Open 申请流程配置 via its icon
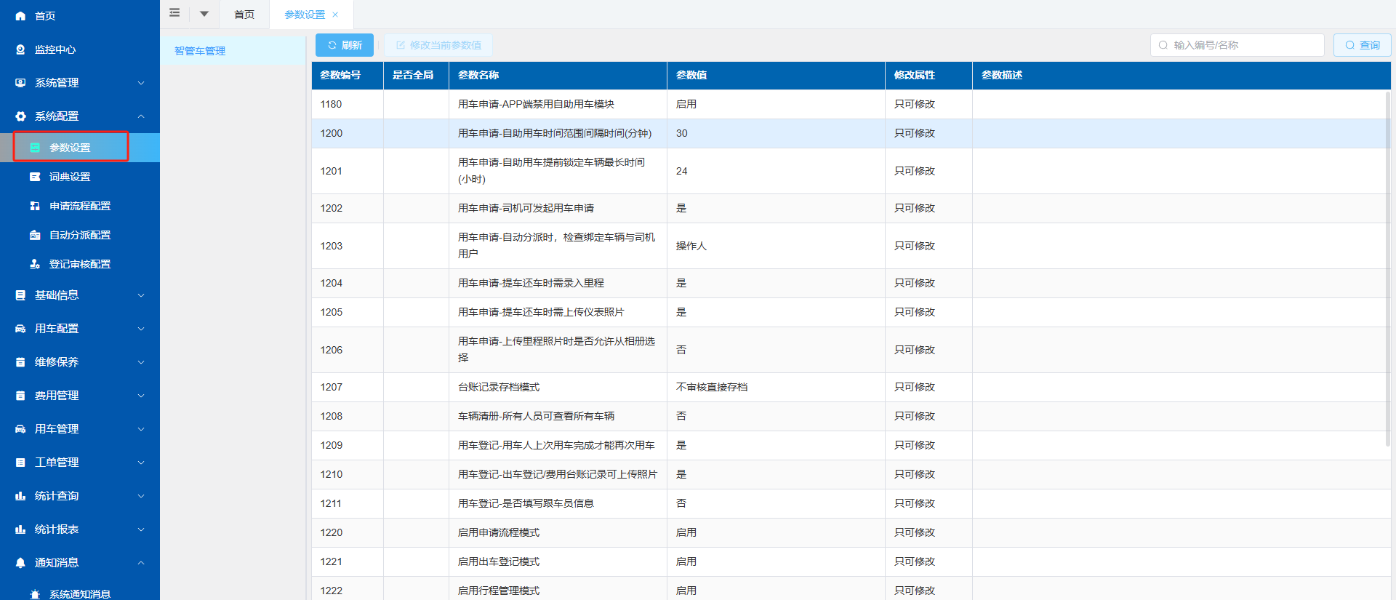 (35, 206)
